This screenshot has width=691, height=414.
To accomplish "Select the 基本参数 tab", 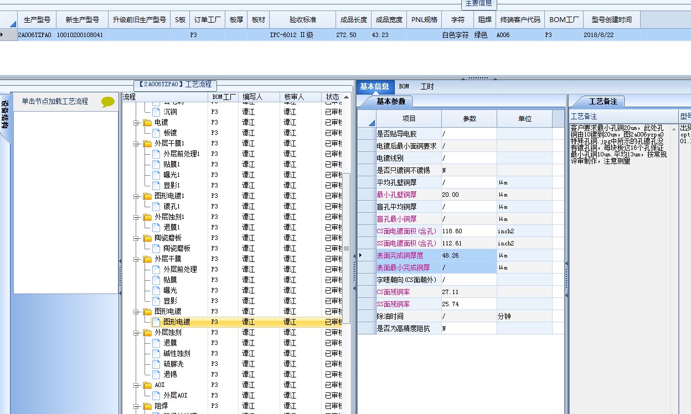I will coord(391,102).
